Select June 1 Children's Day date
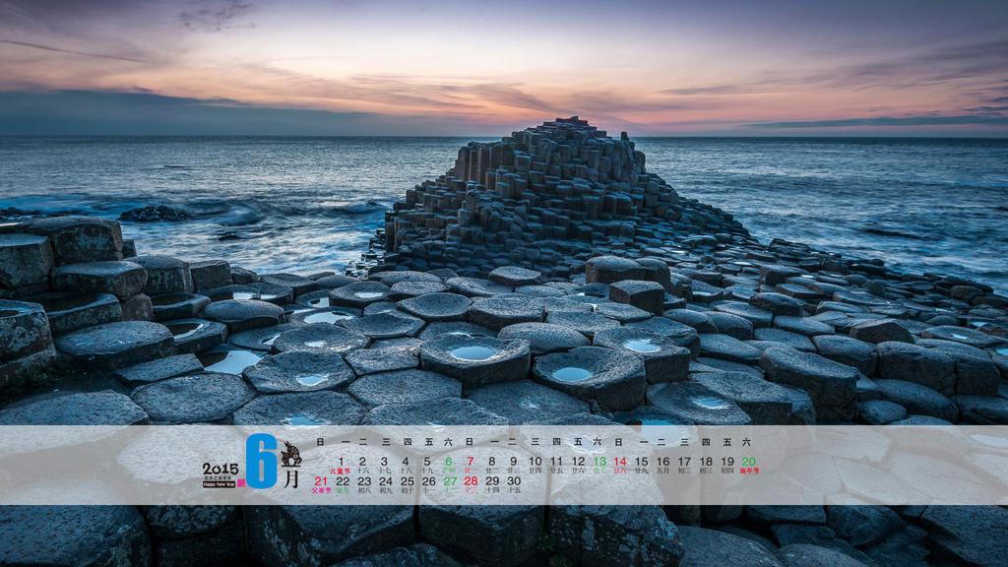Viewport: 1008px width, 567px height. [342, 462]
